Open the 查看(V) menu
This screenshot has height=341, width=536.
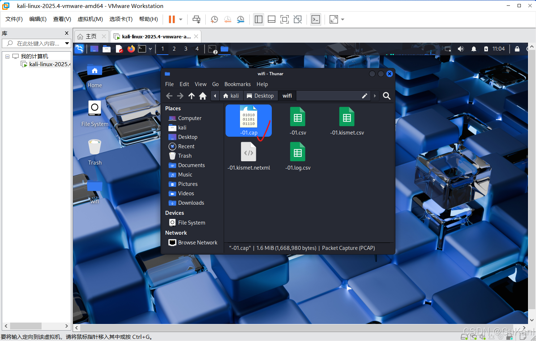(x=62, y=19)
